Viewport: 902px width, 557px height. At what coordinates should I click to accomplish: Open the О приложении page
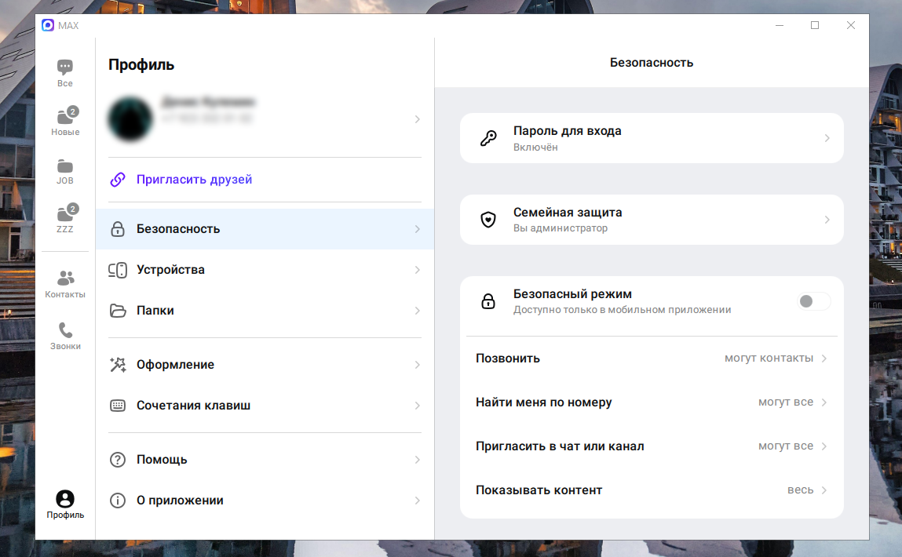[264, 501]
